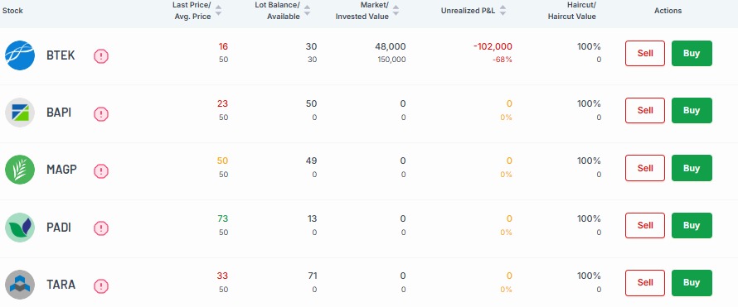The image size is (738, 307).
Task: Sell the TARA stock
Action: click(645, 283)
